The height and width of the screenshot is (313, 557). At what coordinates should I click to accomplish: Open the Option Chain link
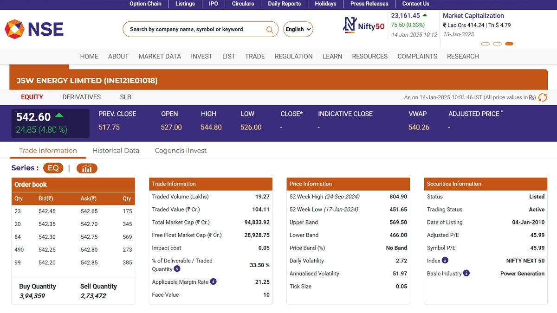[x=145, y=4]
